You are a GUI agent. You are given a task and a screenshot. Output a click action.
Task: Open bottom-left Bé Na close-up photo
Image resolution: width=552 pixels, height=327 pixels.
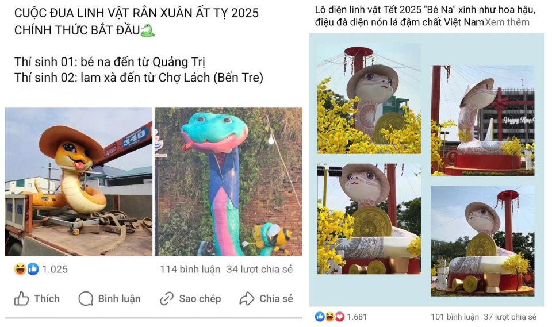tap(369, 218)
